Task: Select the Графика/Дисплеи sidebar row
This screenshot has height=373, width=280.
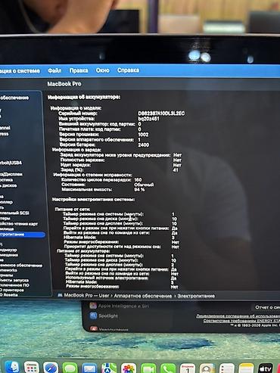Action: click(x=11, y=174)
